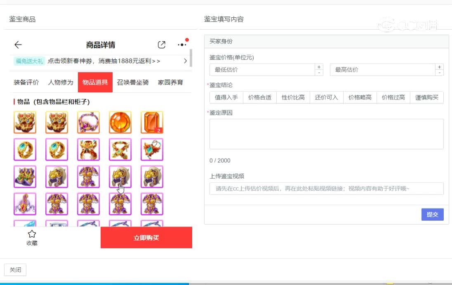Increase the 最低估价 value with plus

pyautogui.click(x=319, y=67)
